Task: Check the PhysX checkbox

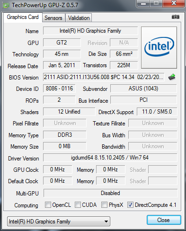Action: pyautogui.click(x=104, y=205)
